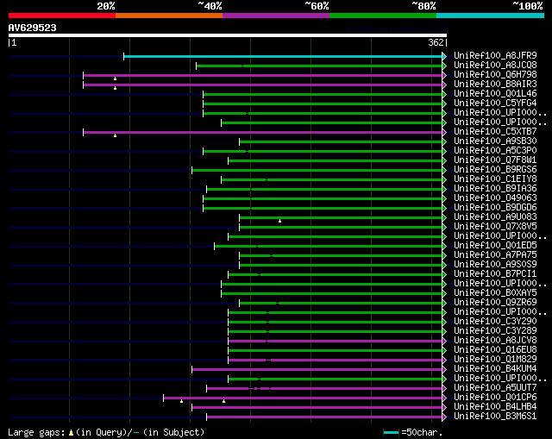Click the green alignment bar for B9RGS6

pos(317,171)
